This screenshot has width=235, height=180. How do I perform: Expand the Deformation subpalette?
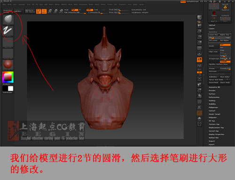pyautogui.click(x=214, y=97)
